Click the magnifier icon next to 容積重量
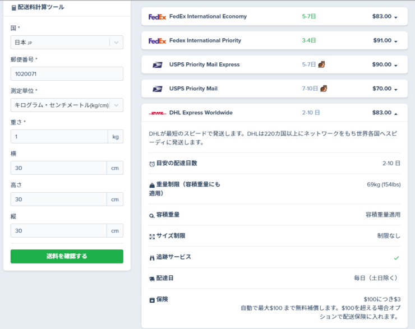The height and width of the screenshot is (329, 415). click(x=151, y=216)
